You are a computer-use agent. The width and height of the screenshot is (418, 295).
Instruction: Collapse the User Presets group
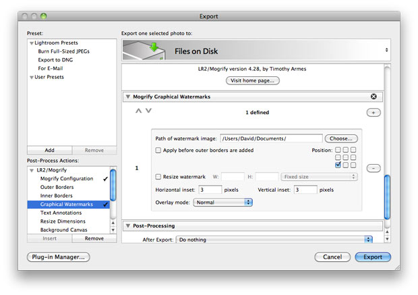(x=32, y=78)
